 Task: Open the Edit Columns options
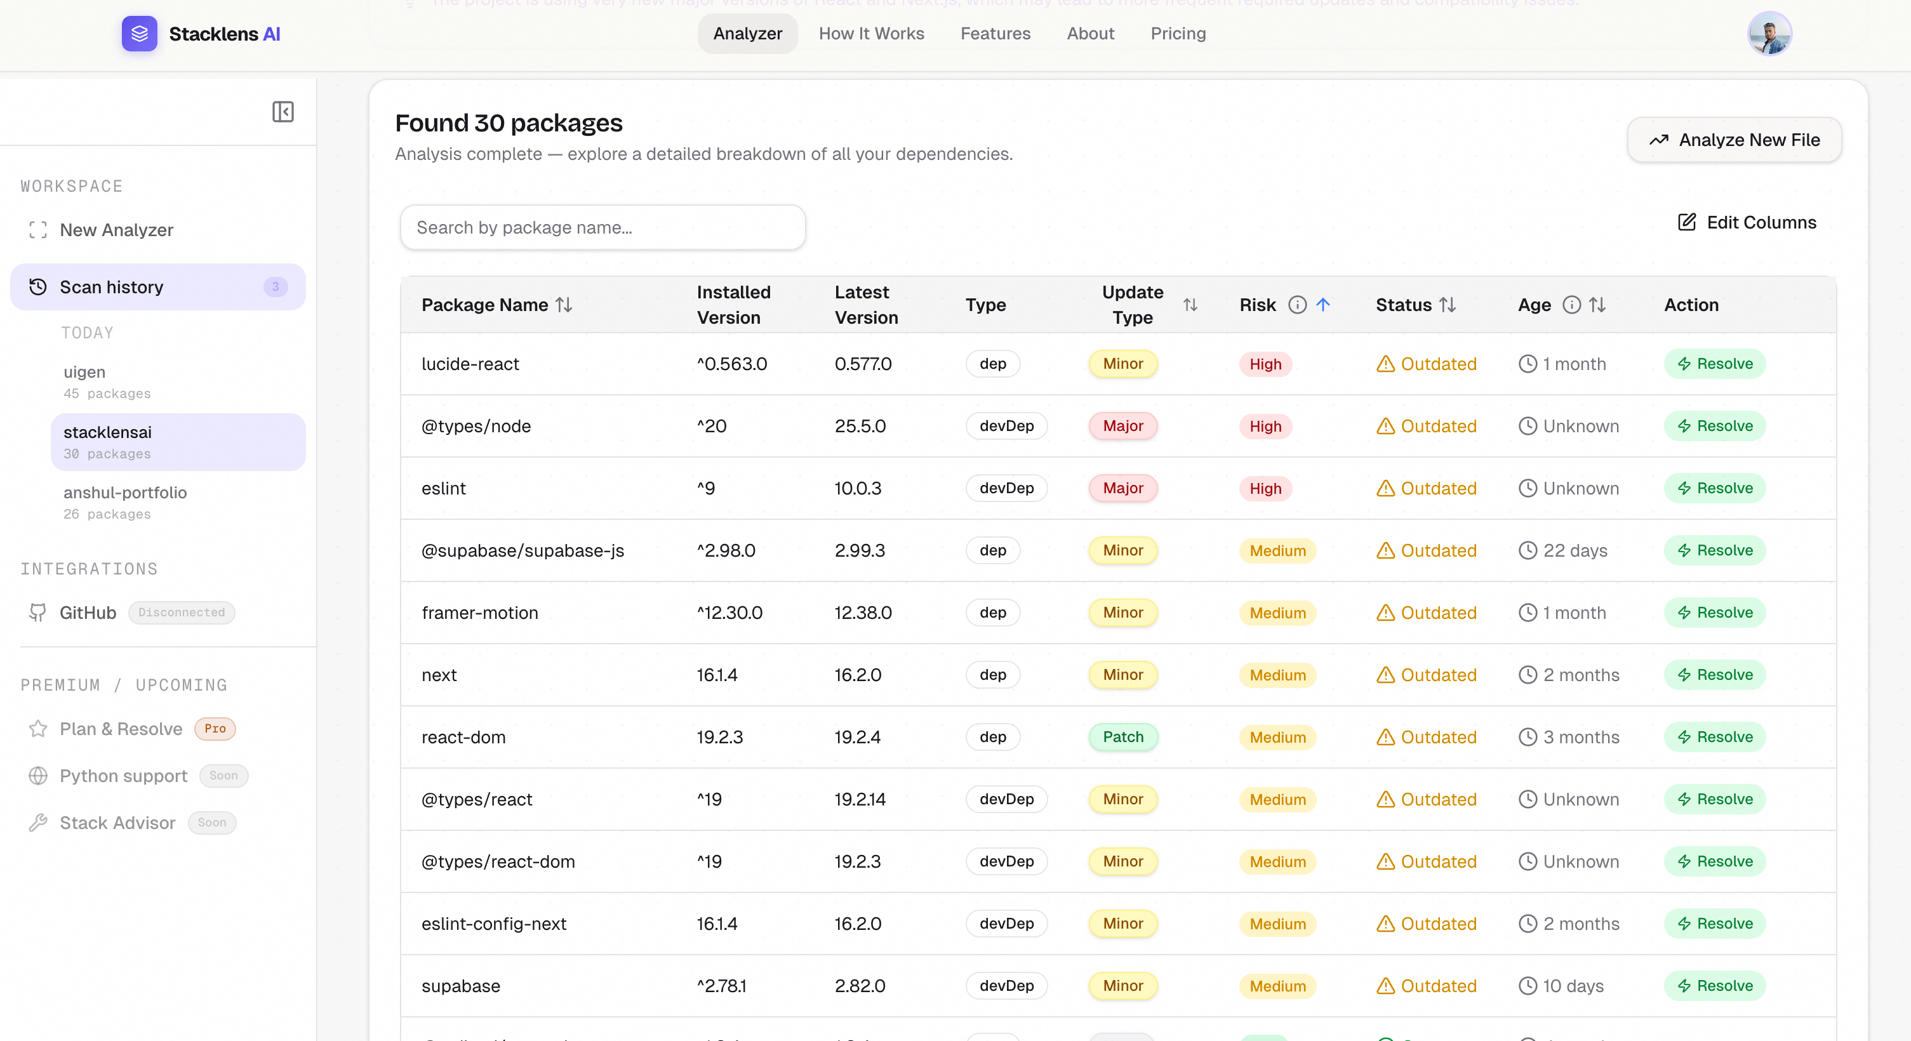coord(1747,222)
